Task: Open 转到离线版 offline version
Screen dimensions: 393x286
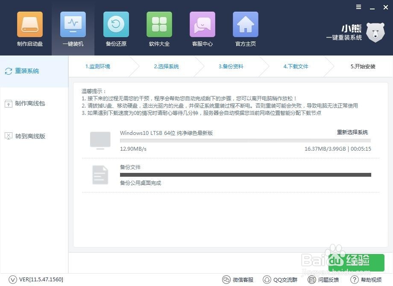Action: coord(27,136)
